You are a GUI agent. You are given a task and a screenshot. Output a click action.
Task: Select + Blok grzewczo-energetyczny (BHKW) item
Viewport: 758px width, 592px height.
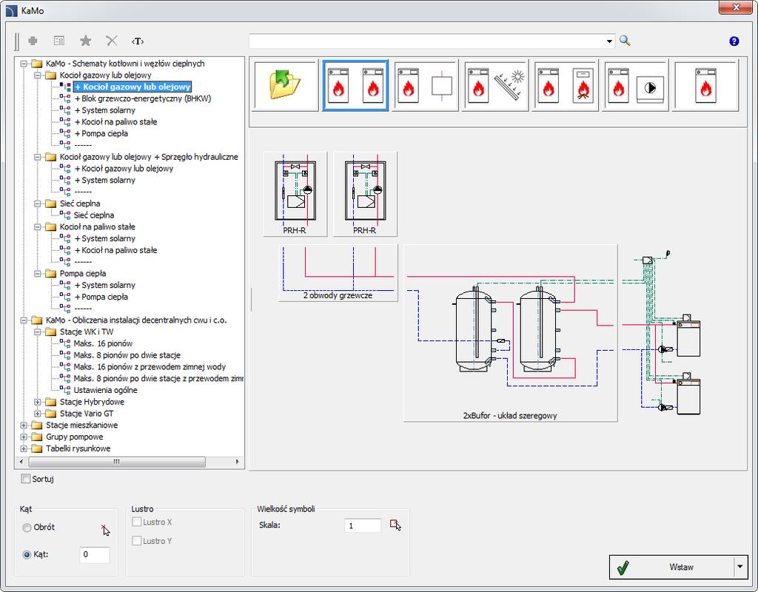(143, 98)
